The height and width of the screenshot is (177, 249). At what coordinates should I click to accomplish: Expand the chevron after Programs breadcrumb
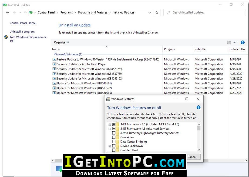[75, 12]
